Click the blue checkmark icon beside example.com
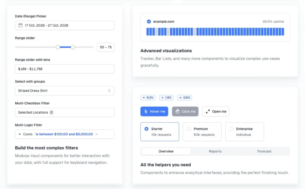The height and width of the screenshot is (189, 305). click(x=149, y=21)
